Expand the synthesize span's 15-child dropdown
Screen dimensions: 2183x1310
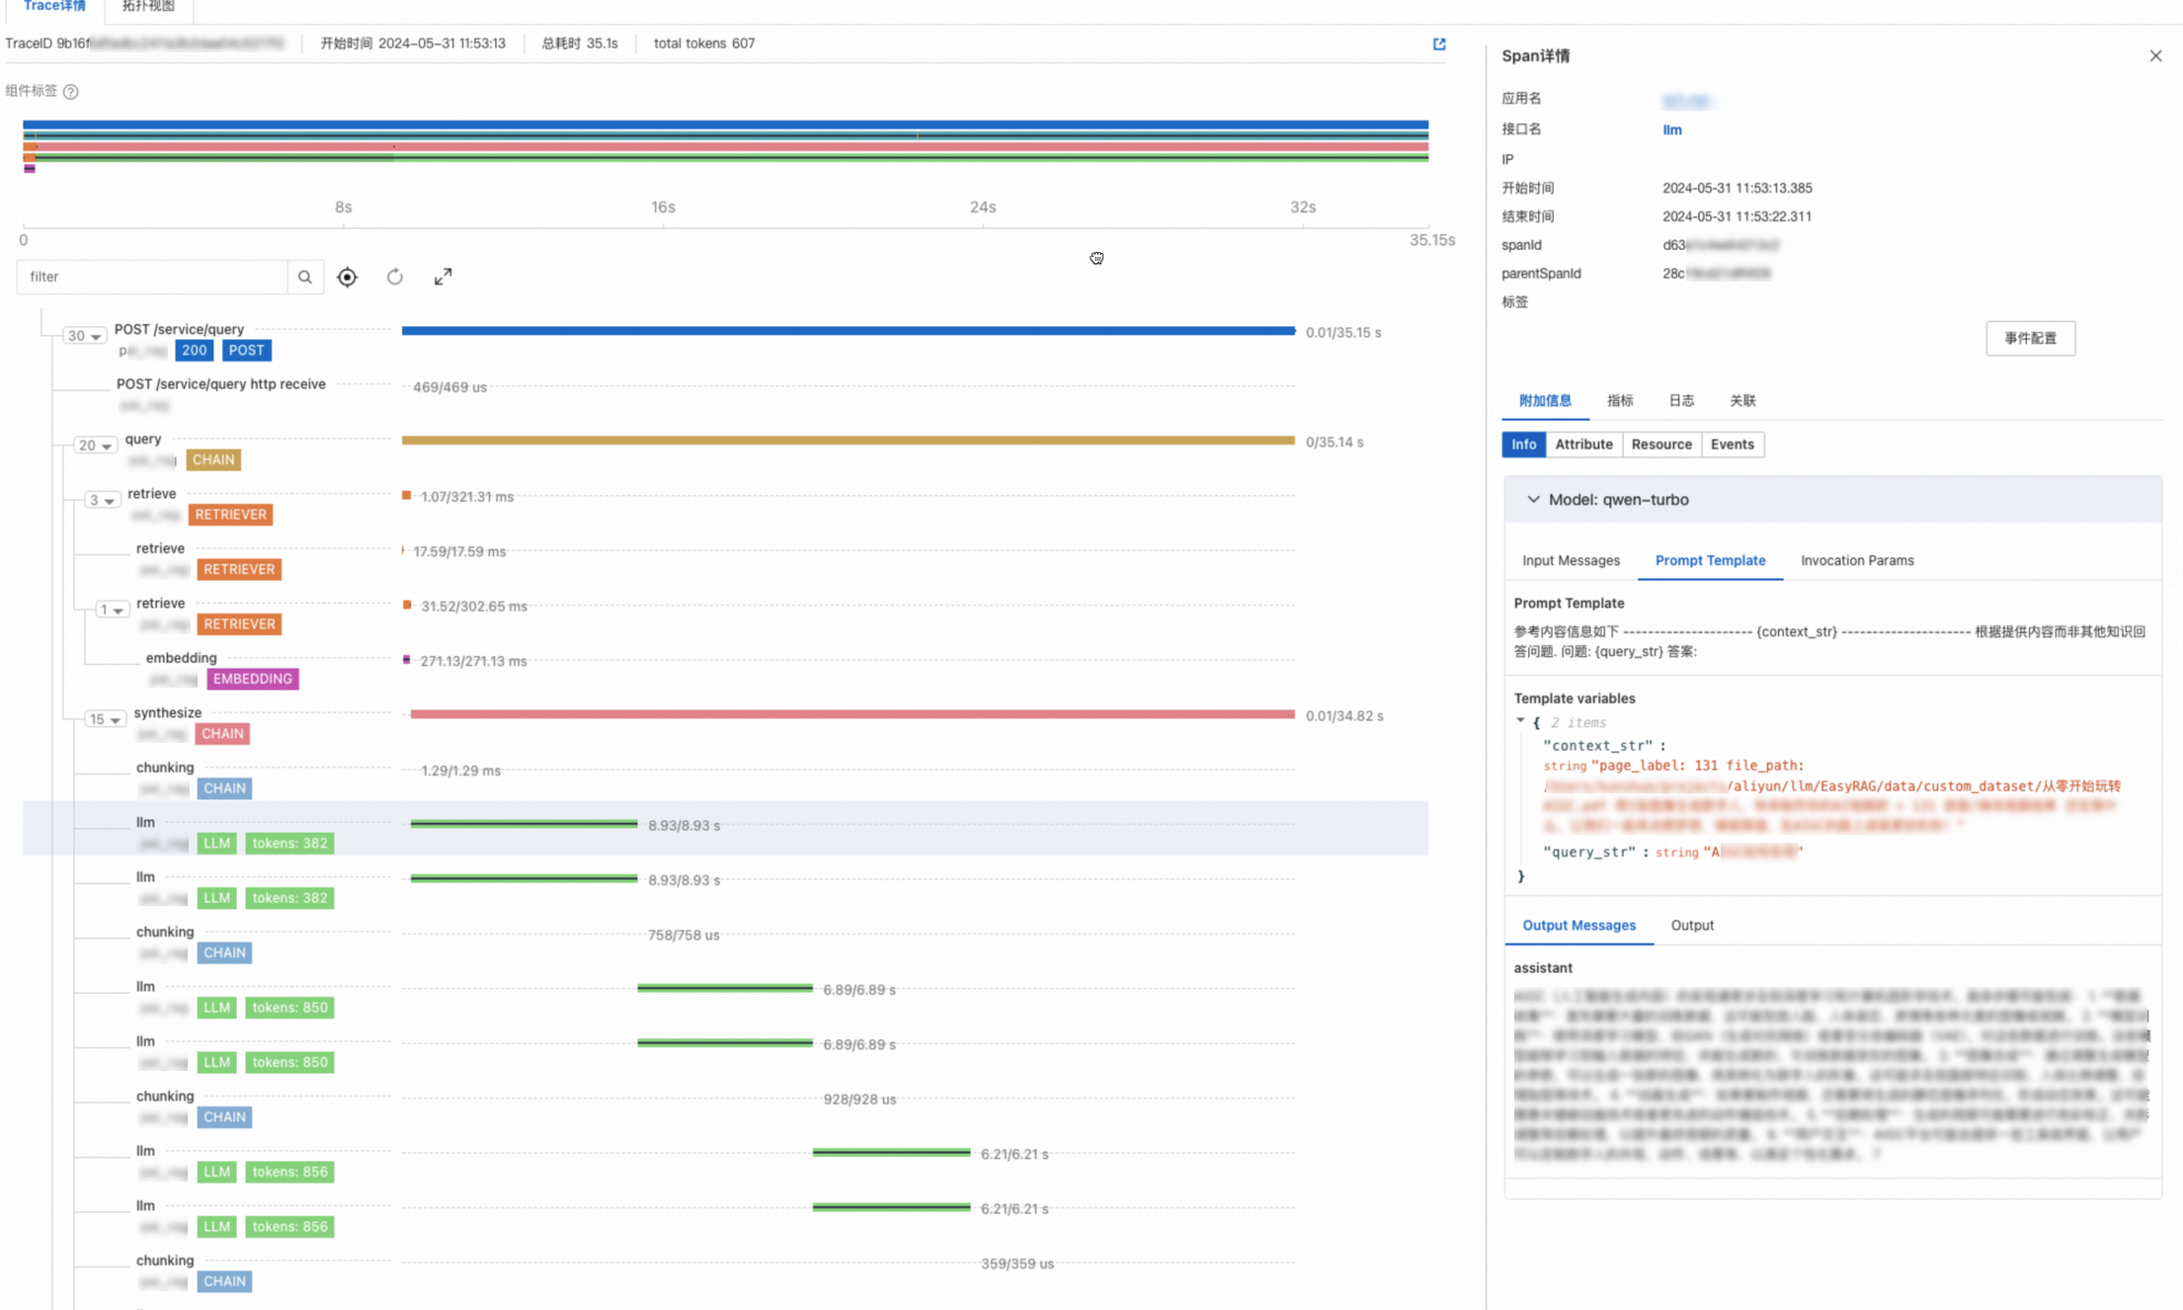tap(106, 719)
